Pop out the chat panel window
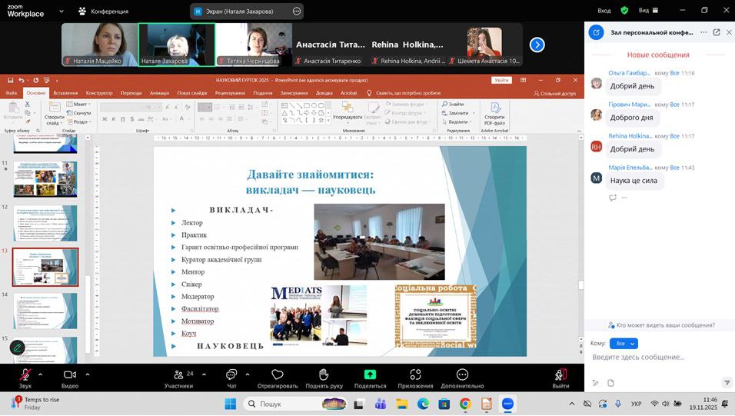The image size is (735, 416). [x=717, y=32]
